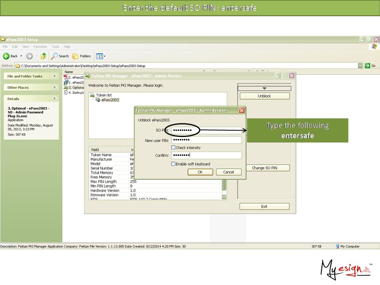
Task: Click the Field column header
Action: click(108, 150)
